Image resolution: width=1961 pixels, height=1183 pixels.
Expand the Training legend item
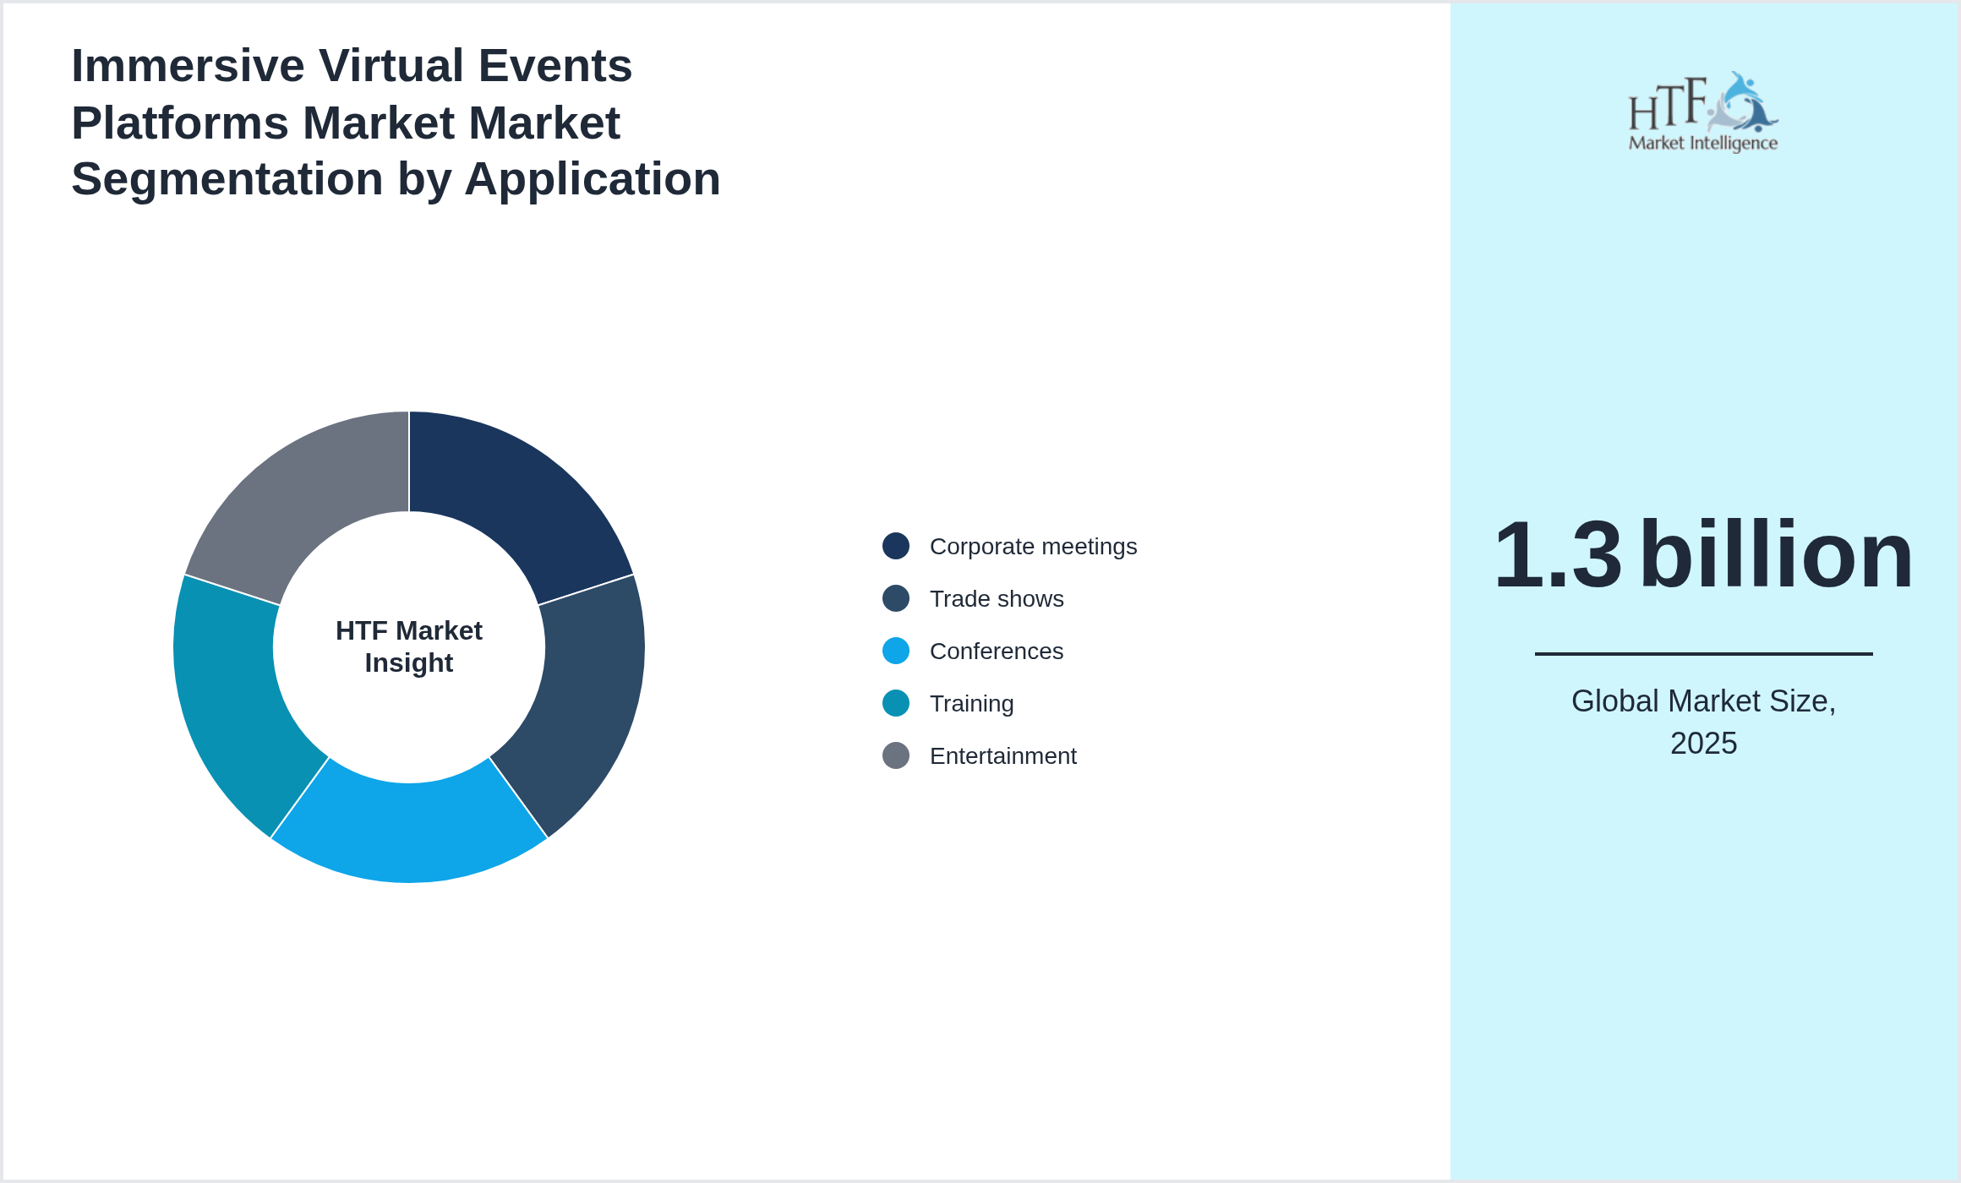(x=971, y=703)
